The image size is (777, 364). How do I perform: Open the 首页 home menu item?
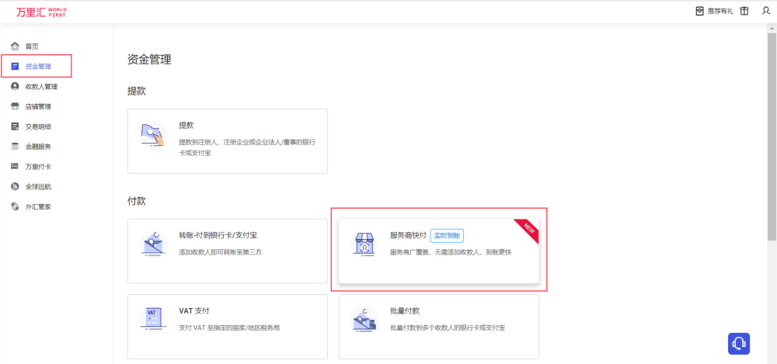click(x=31, y=47)
